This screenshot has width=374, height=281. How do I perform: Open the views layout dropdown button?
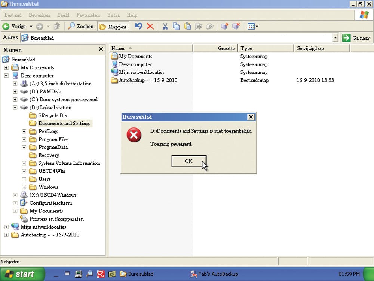pyautogui.click(x=252, y=26)
